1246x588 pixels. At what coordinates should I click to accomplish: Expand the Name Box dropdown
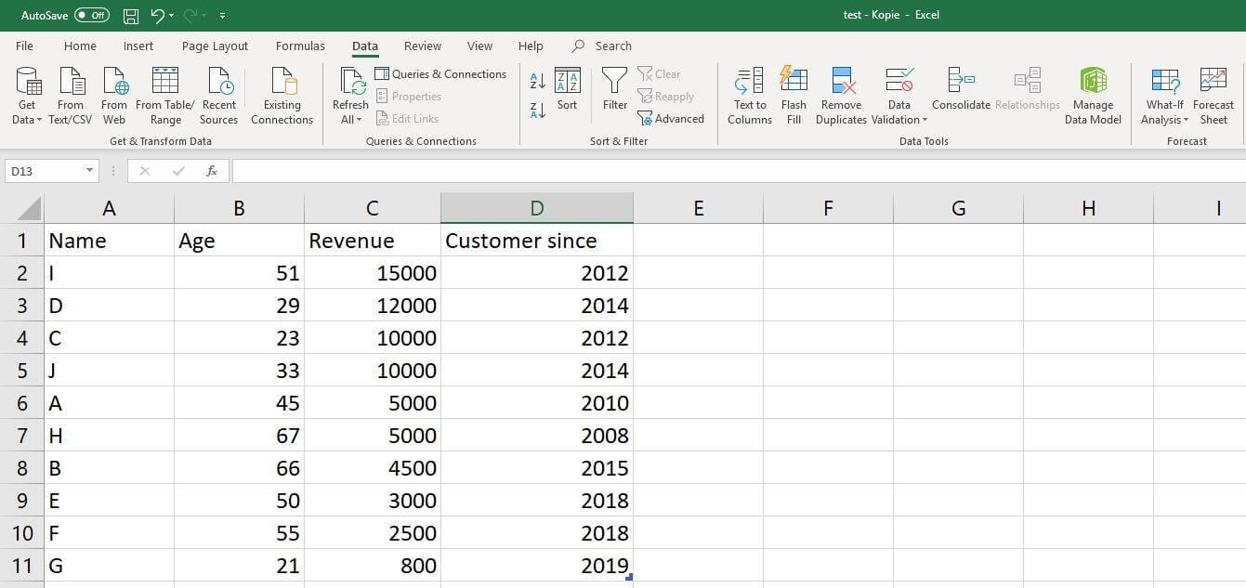(88, 170)
